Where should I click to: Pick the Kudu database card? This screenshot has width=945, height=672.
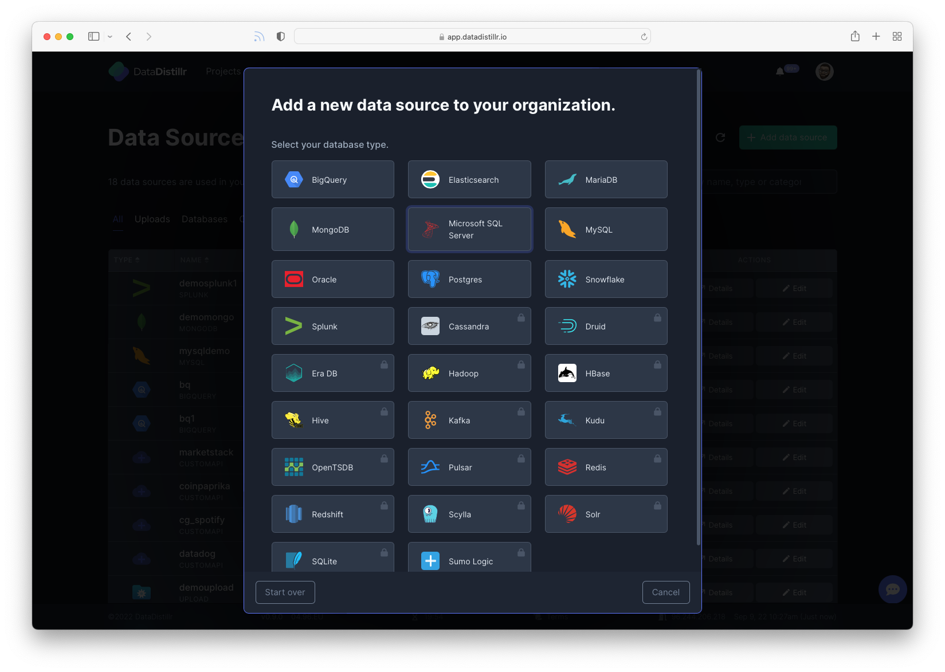click(x=606, y=420)
